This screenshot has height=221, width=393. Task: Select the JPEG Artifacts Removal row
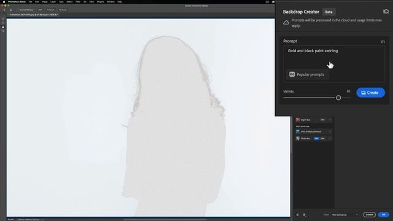pyautogui.click(x=314, y=131)
